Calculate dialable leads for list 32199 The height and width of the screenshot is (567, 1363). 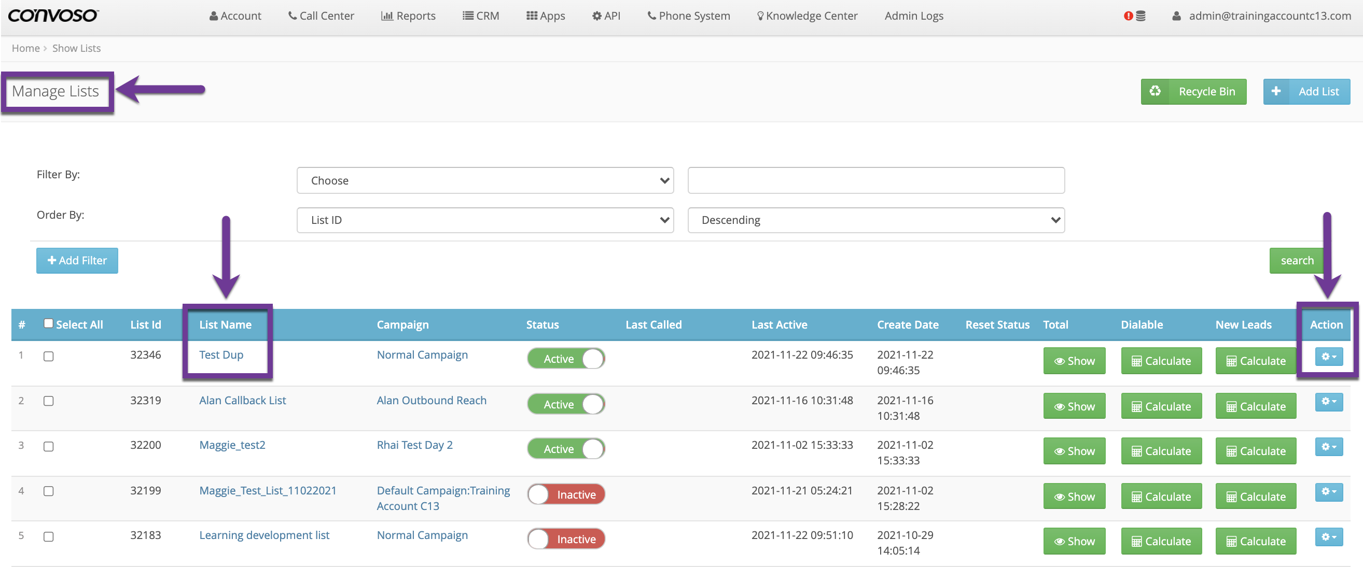[x=1161, y=496]
